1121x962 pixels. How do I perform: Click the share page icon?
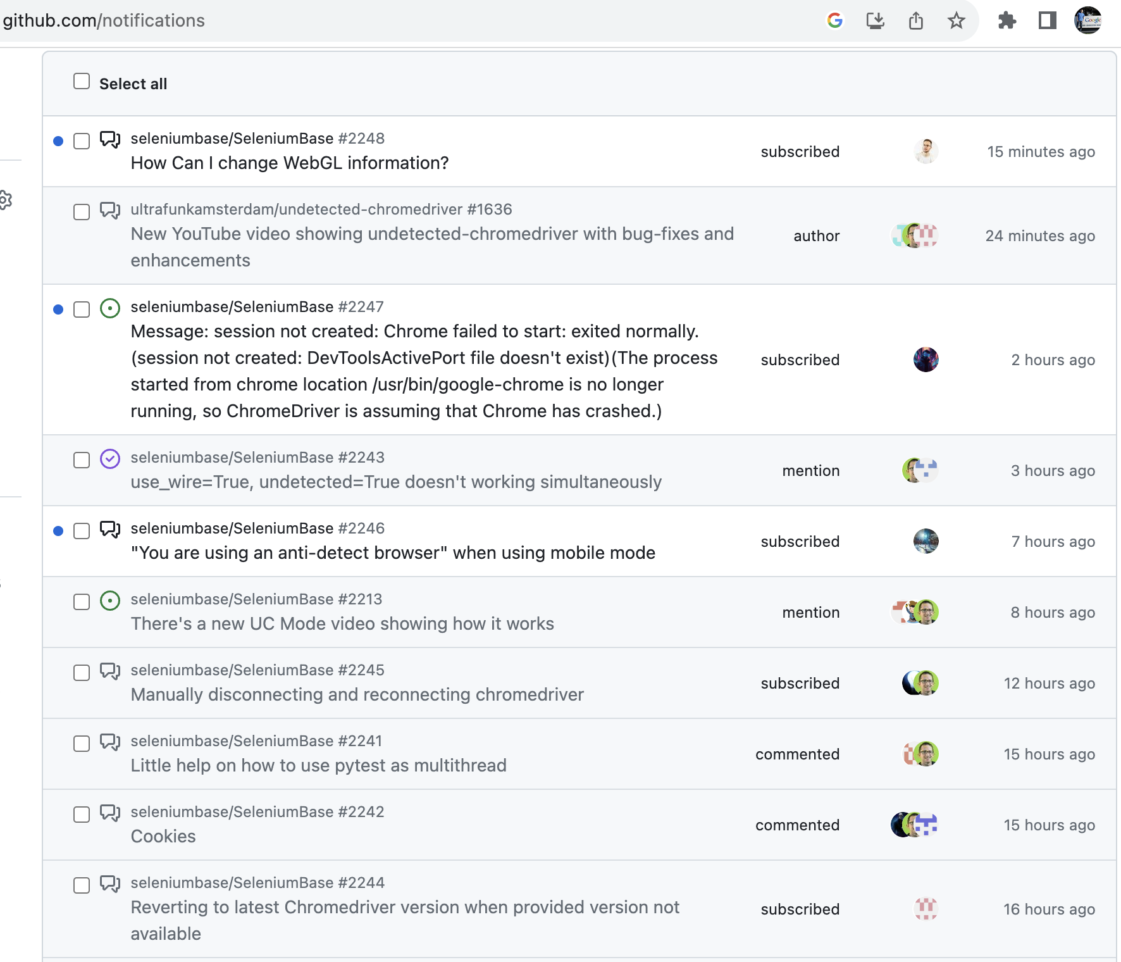click(915, 21)
